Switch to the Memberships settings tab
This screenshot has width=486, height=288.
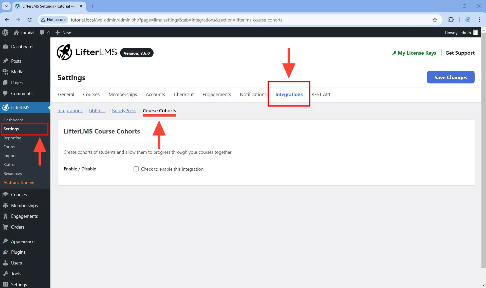point(123,94)
